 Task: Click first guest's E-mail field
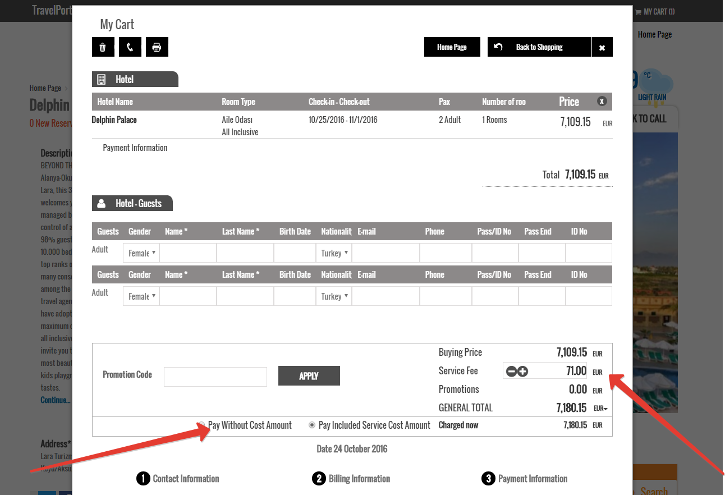(386, 253)
